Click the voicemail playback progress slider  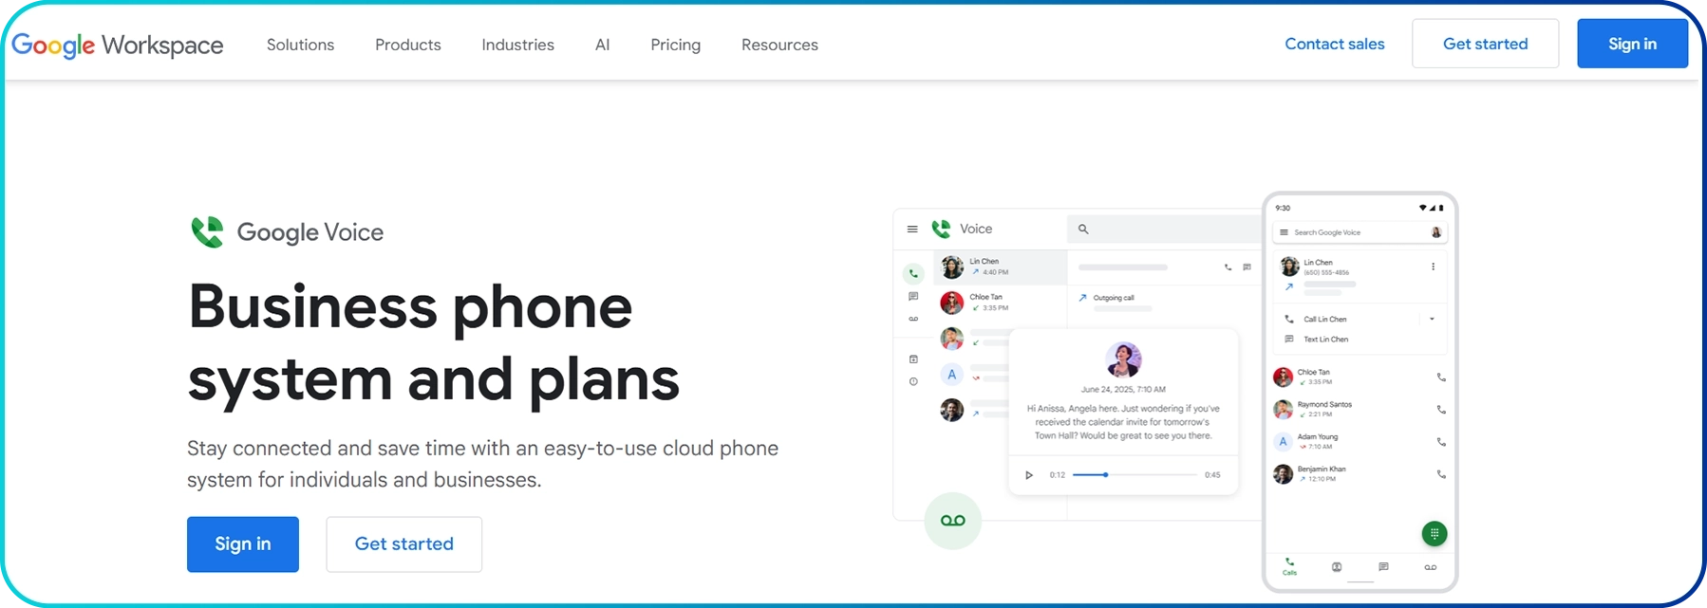pos(1135,474)
